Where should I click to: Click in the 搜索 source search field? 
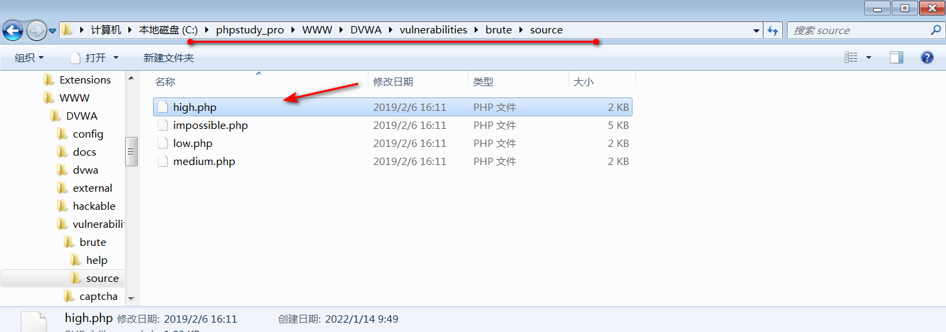859,30
